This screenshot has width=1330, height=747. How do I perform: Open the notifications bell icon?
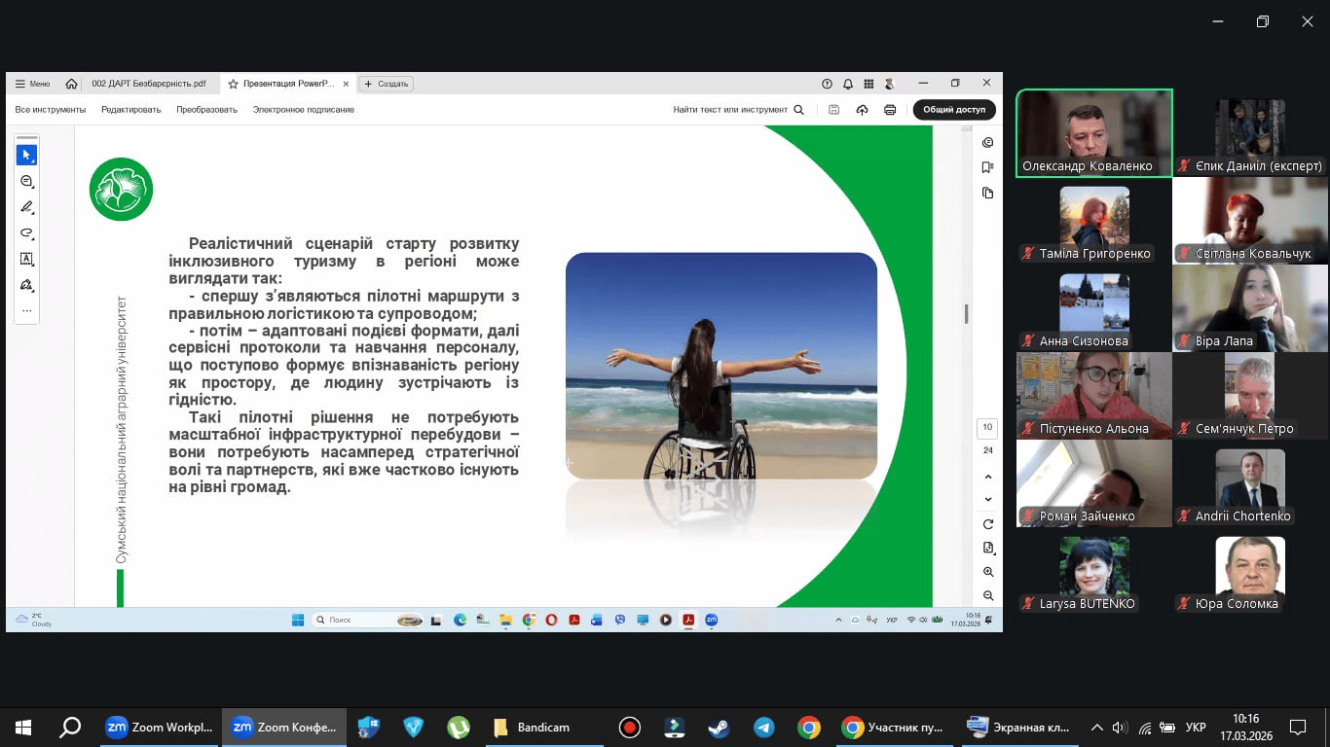(848, 84)
